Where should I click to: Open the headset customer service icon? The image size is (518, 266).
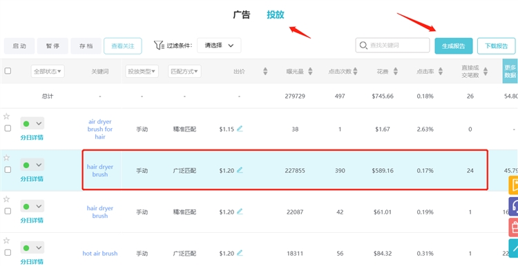pyautogui.click(x=513, y=207)
